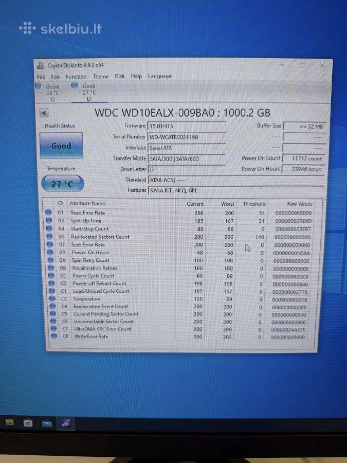Open the Edit menu
Image resolution: width=347 pixels, height=463 pixels.
[x=55, y=77]
